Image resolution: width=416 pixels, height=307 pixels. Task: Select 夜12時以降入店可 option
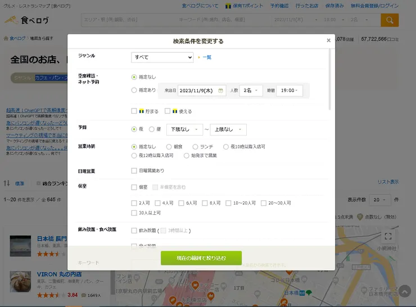(x=134, y=156)
